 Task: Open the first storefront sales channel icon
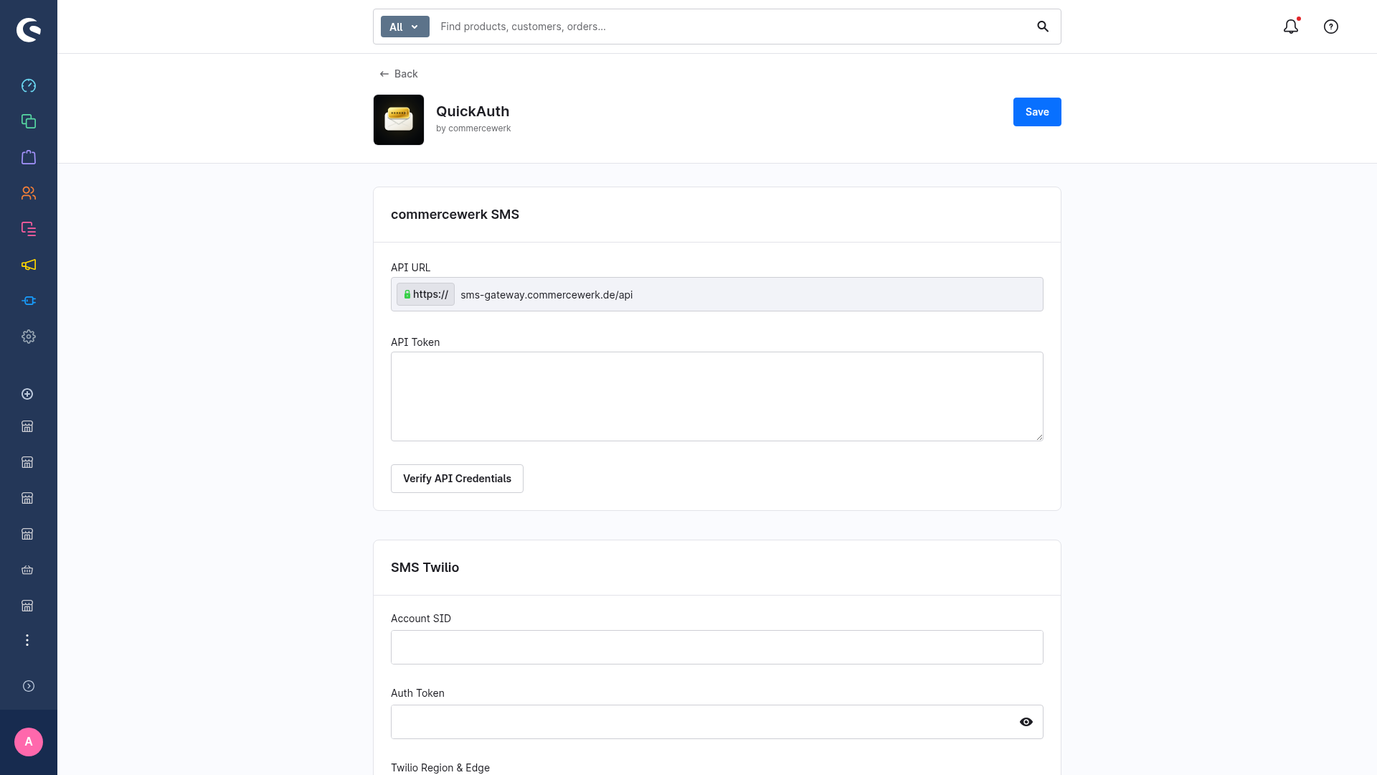pyautogui.click(x=27, y=426)
